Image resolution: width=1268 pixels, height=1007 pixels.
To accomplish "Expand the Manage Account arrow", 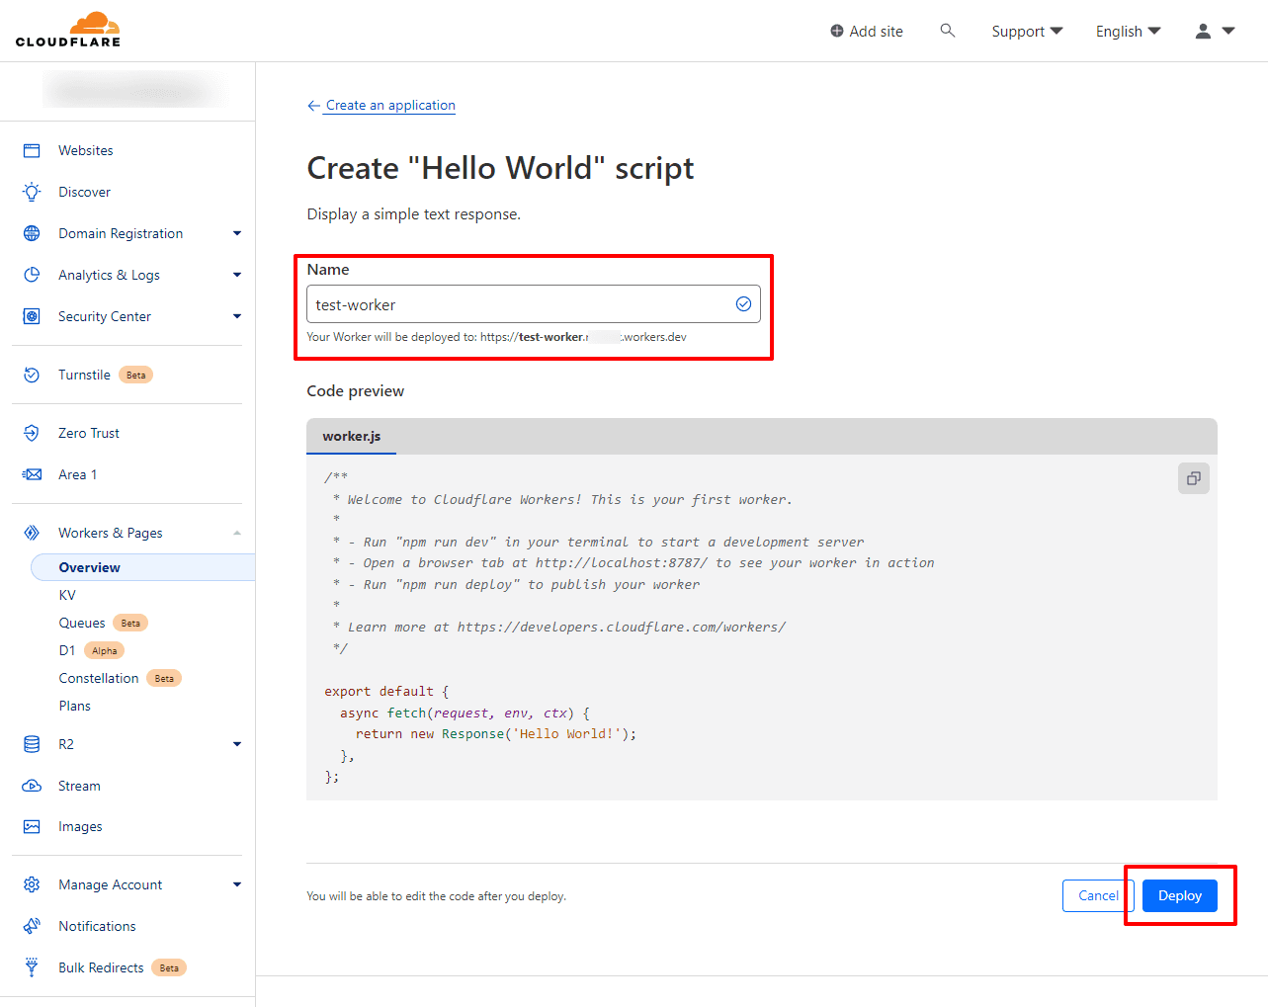I will pos(237,884).
